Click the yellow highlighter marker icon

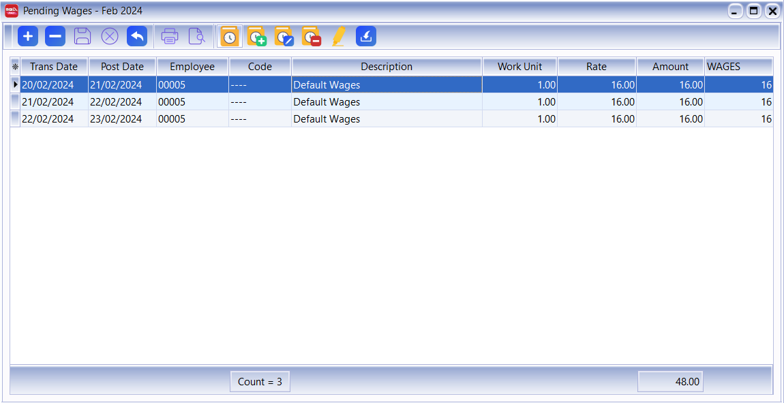pyautogui.click(x=338, y=37)
